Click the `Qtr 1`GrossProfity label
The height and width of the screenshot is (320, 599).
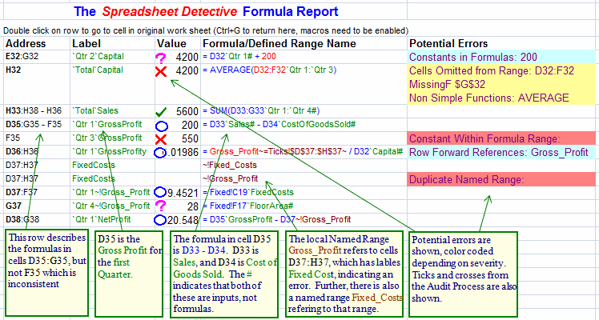pyautogui.click(x=110, y=152)
